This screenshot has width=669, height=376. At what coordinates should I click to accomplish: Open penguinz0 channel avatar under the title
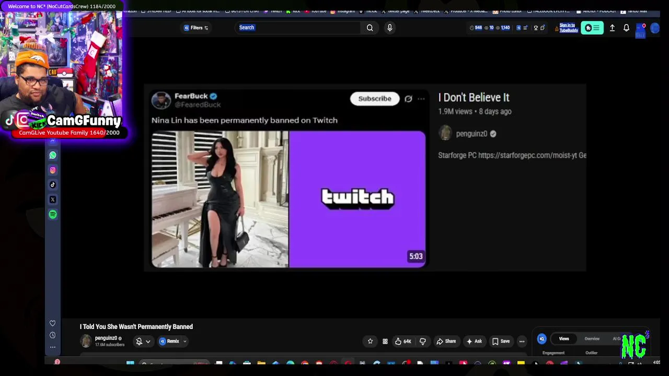click(x=86, y=341)
